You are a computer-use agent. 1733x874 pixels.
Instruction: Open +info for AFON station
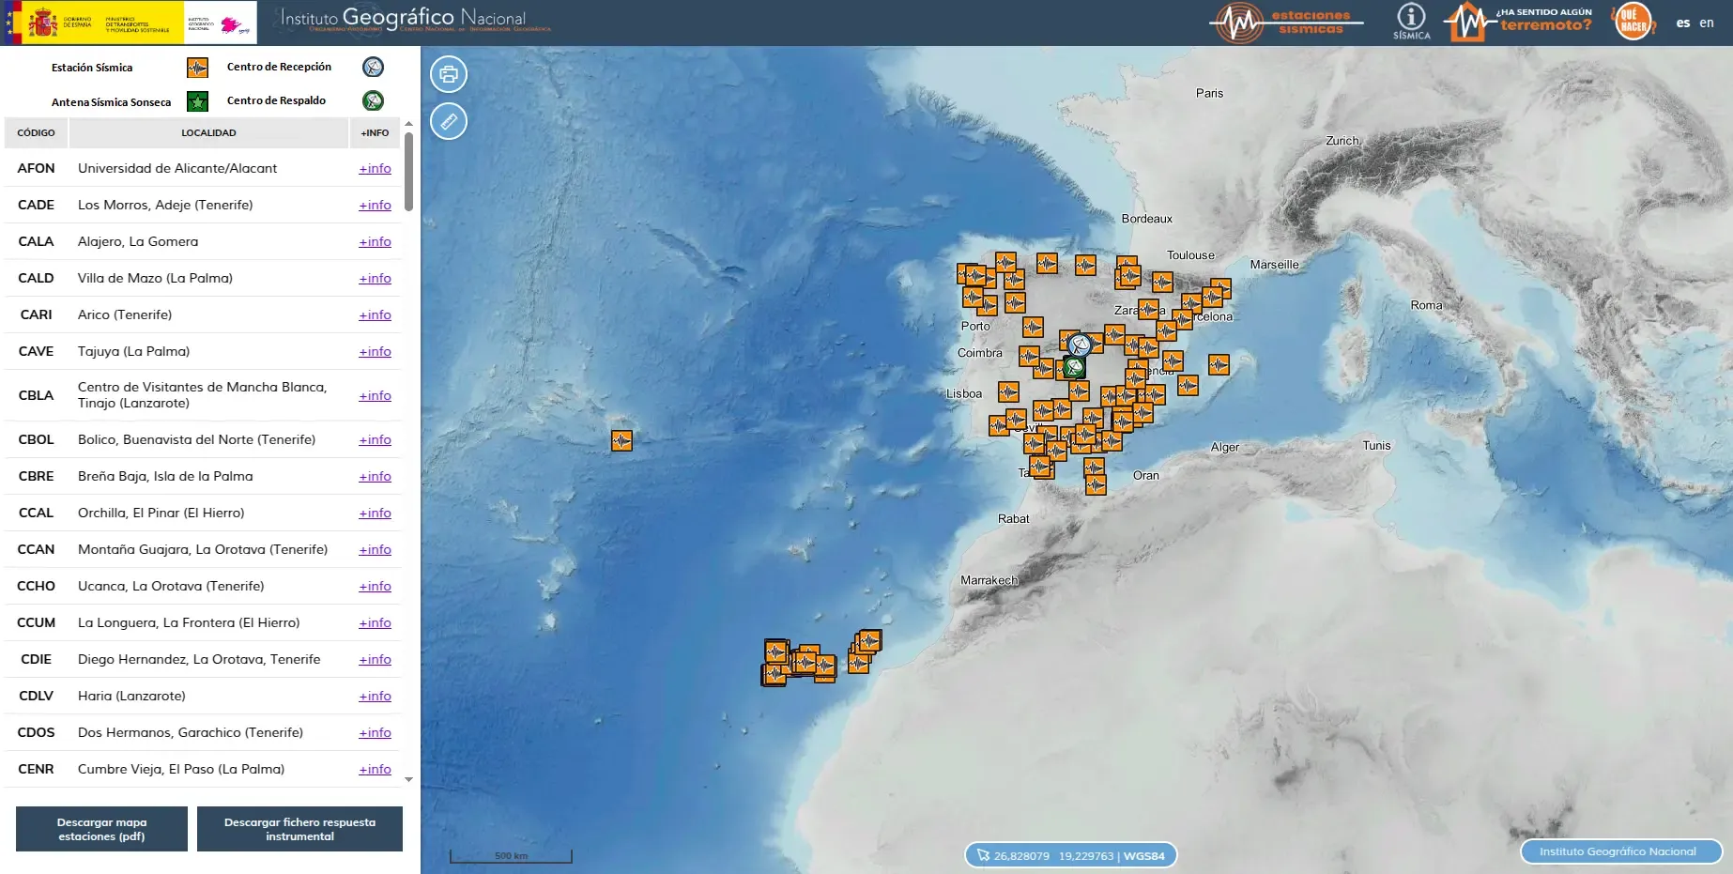click(x=375, y=169)
